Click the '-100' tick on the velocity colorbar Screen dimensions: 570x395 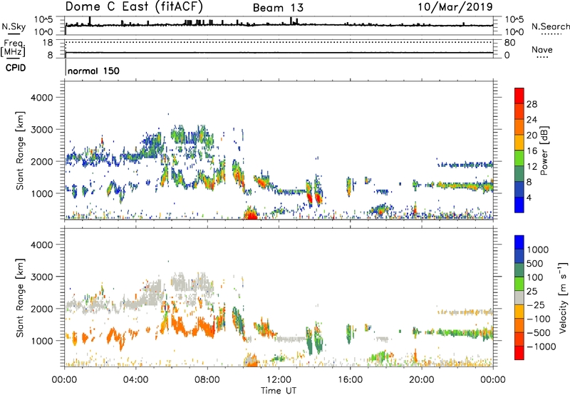coord(539,319)
